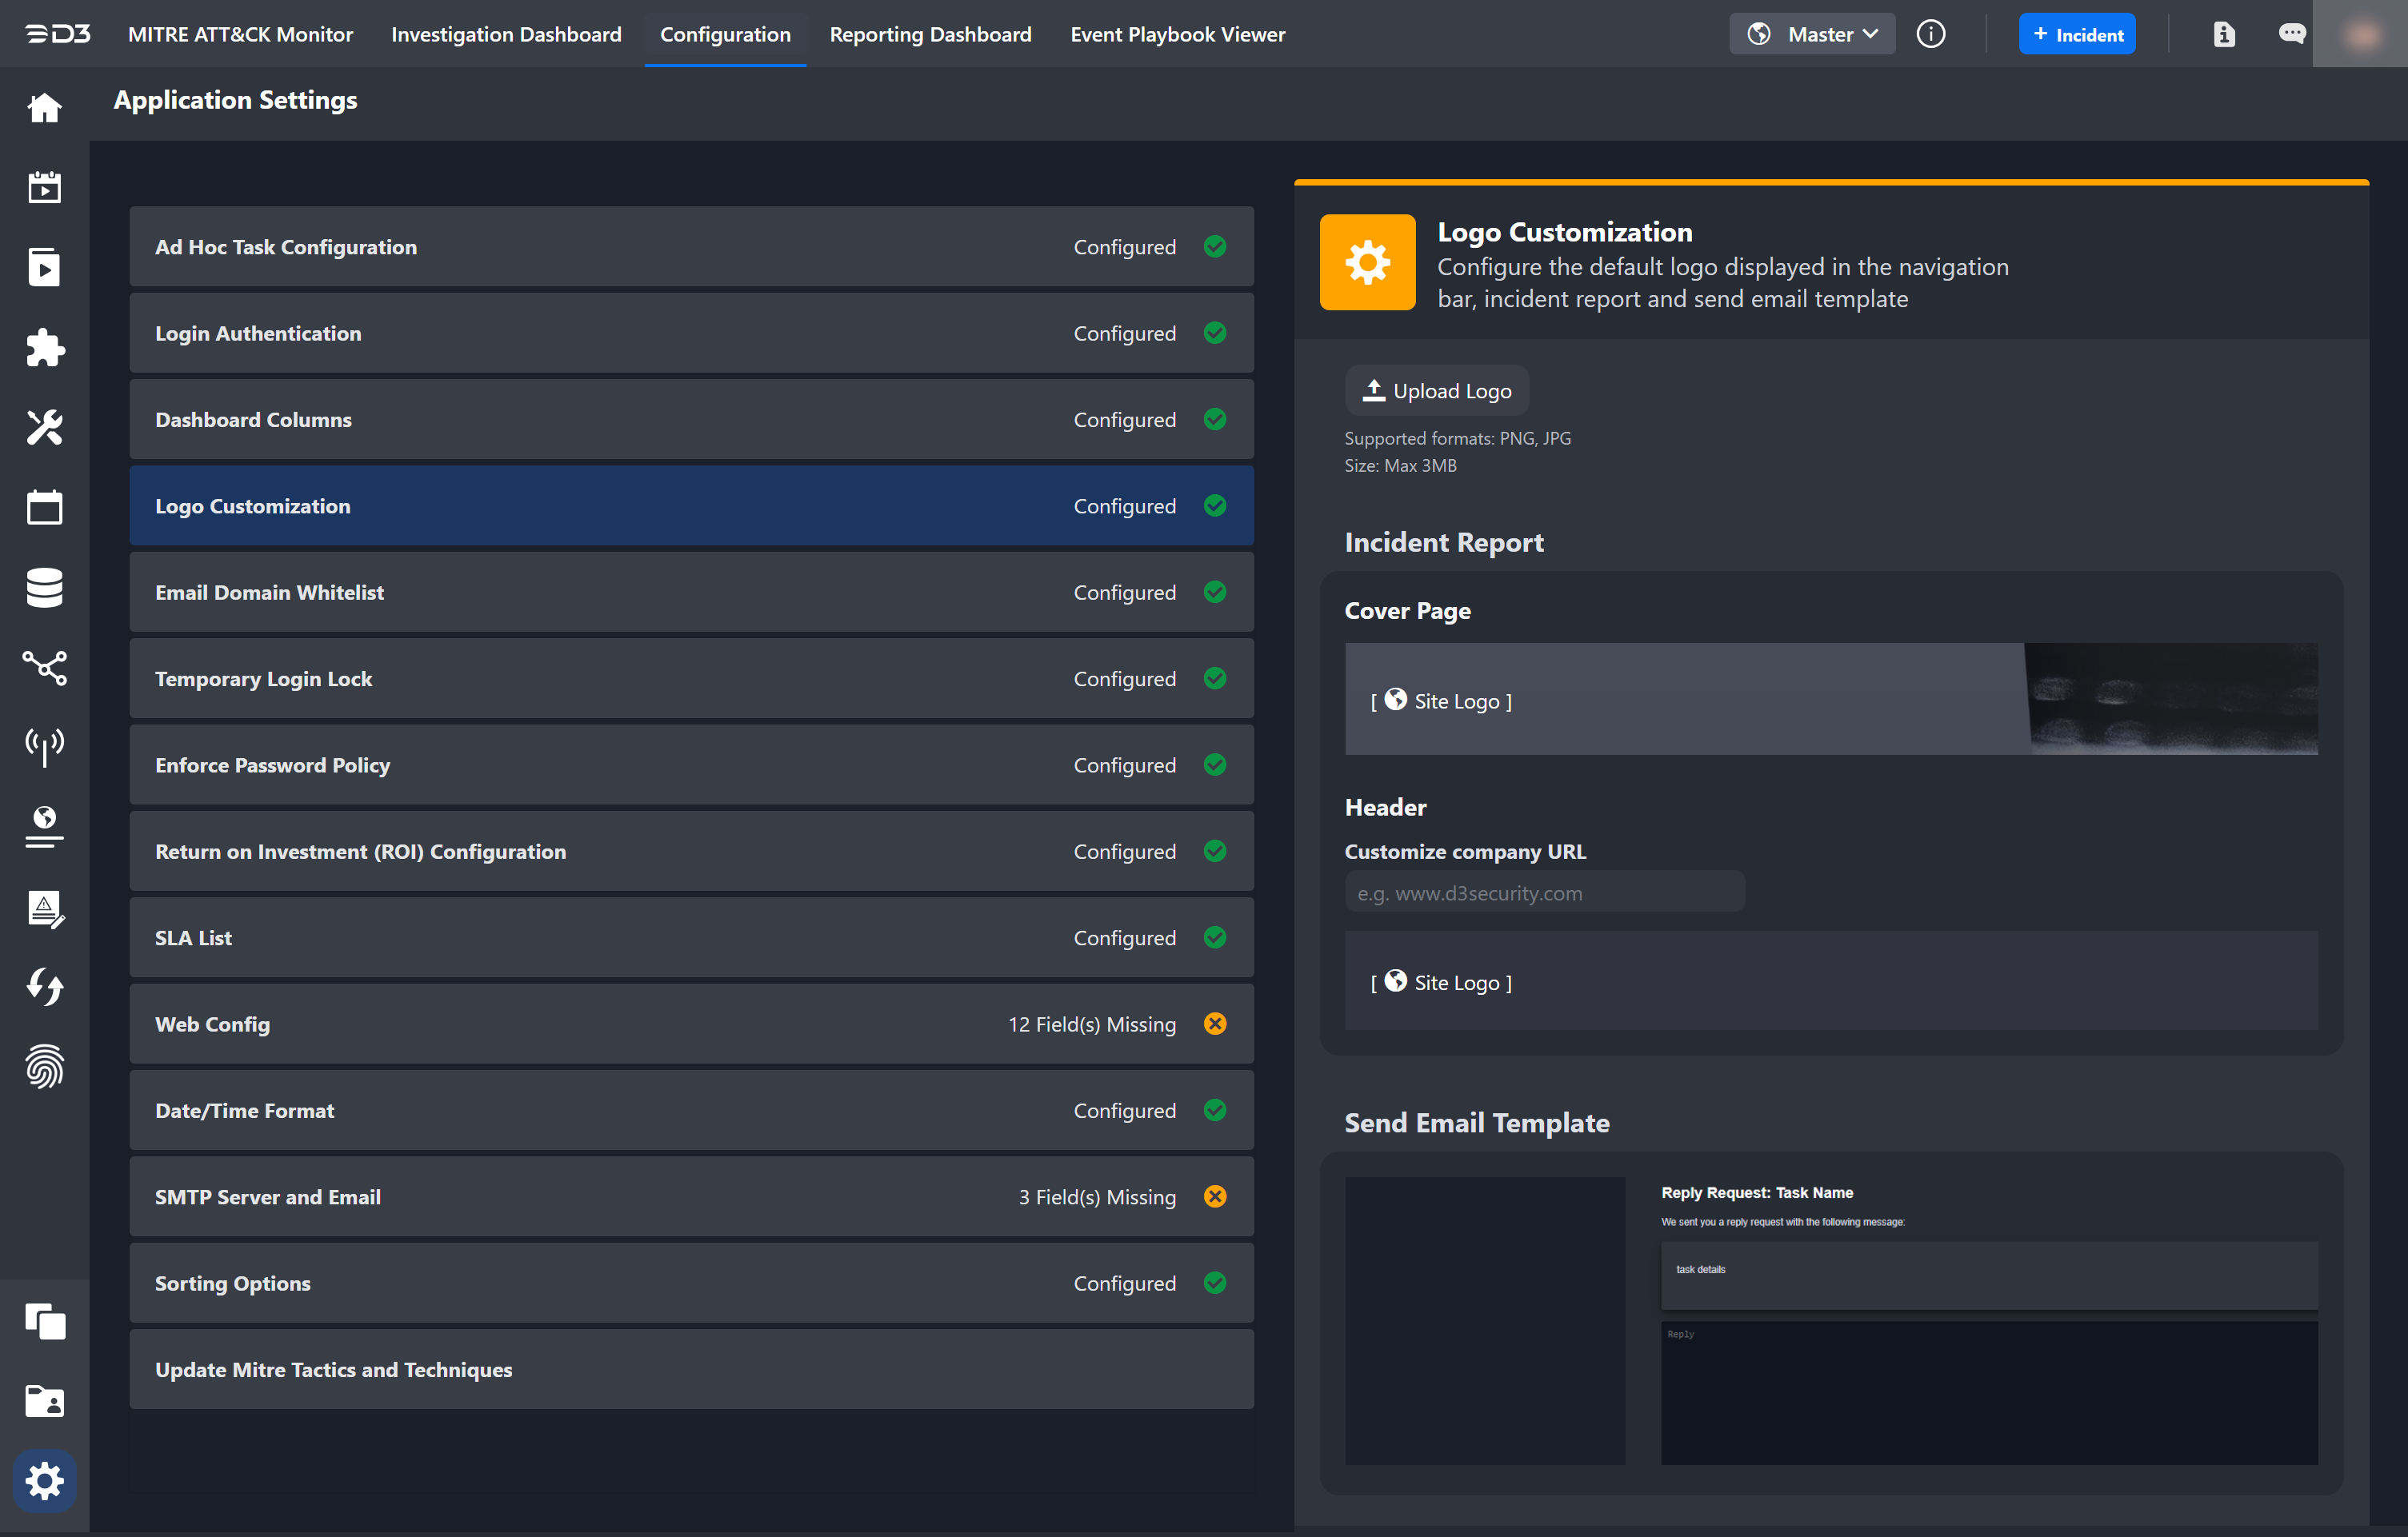The height and width of the screenshot is (1537, 2408).
Task: Open the puzzle piece integrations icon
Action: point(44,348)
